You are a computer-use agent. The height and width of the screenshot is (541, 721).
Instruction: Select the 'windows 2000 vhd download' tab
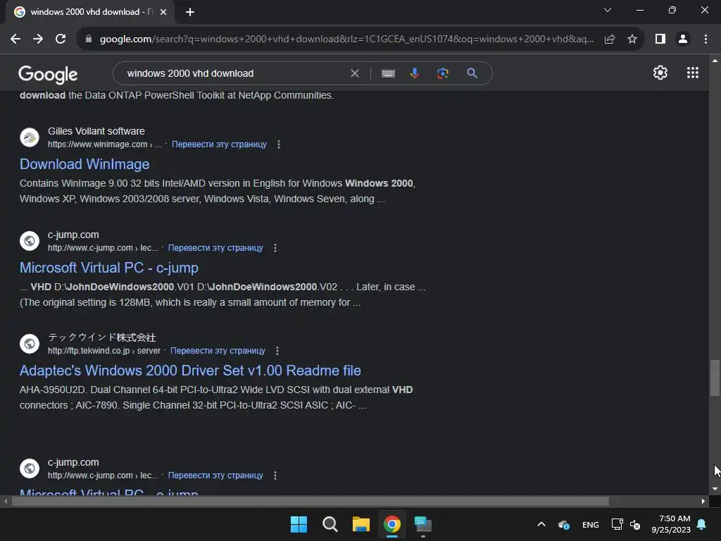click(x=90, y=12)
